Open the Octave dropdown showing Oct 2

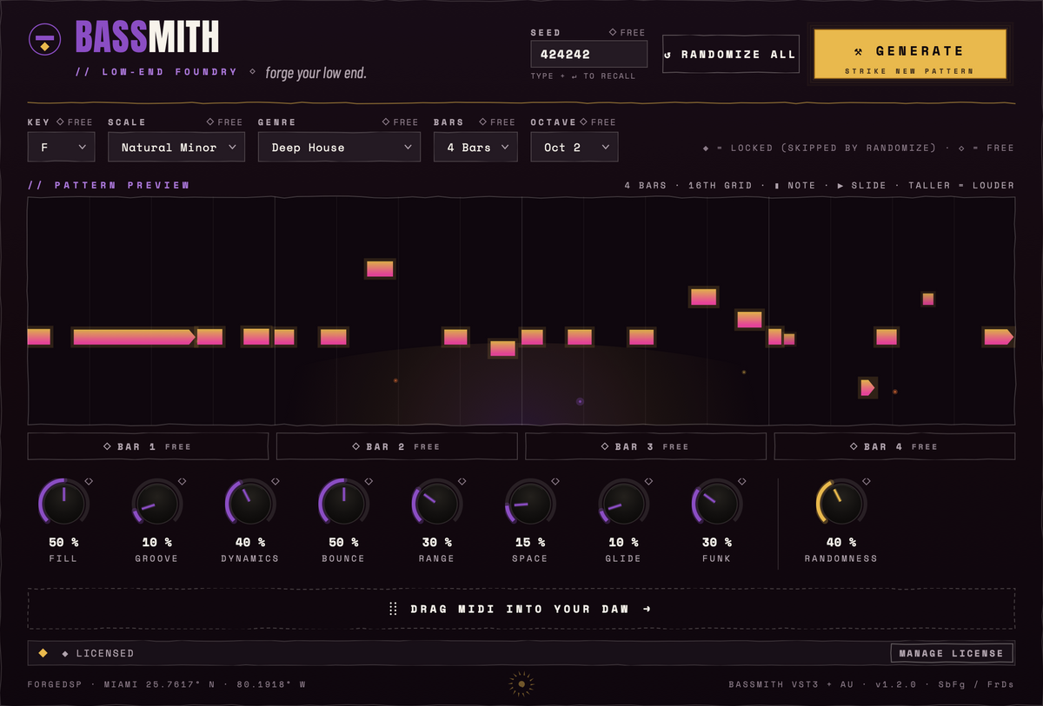(x=575, y=148)
